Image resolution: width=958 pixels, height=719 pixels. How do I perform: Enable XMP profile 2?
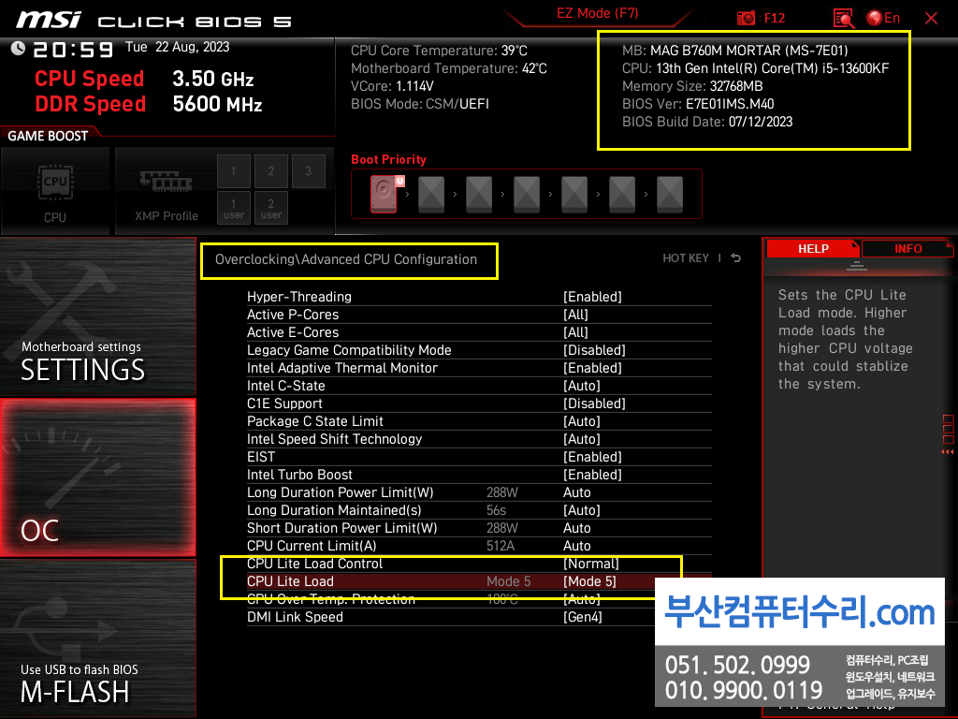(270, 171)
